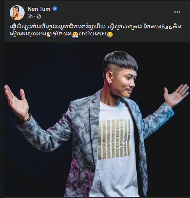This screenshot has width=190, height=198.
Task: Click the raised hand on photo's right side
Action: point(176,95)
